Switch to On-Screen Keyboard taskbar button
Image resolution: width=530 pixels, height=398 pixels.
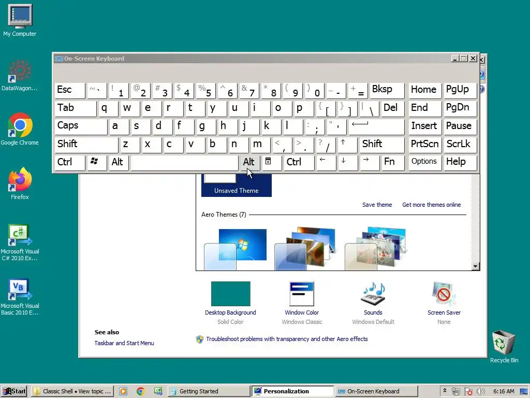pyautogui.click(x=377, y=391)
